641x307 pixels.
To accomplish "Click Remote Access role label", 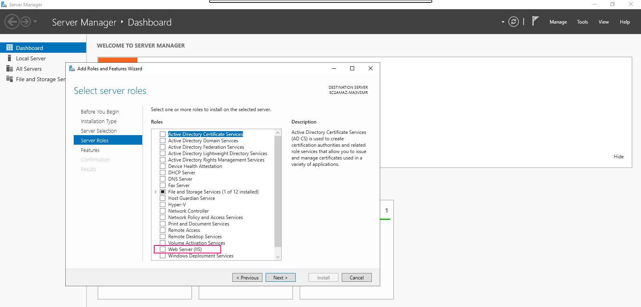I will tap(184, 230).
